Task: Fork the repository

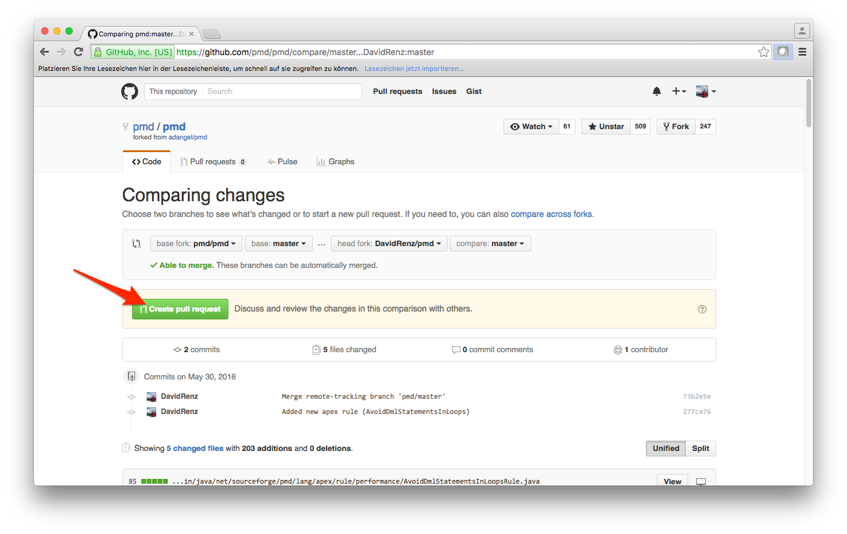Action: (676, 127)
